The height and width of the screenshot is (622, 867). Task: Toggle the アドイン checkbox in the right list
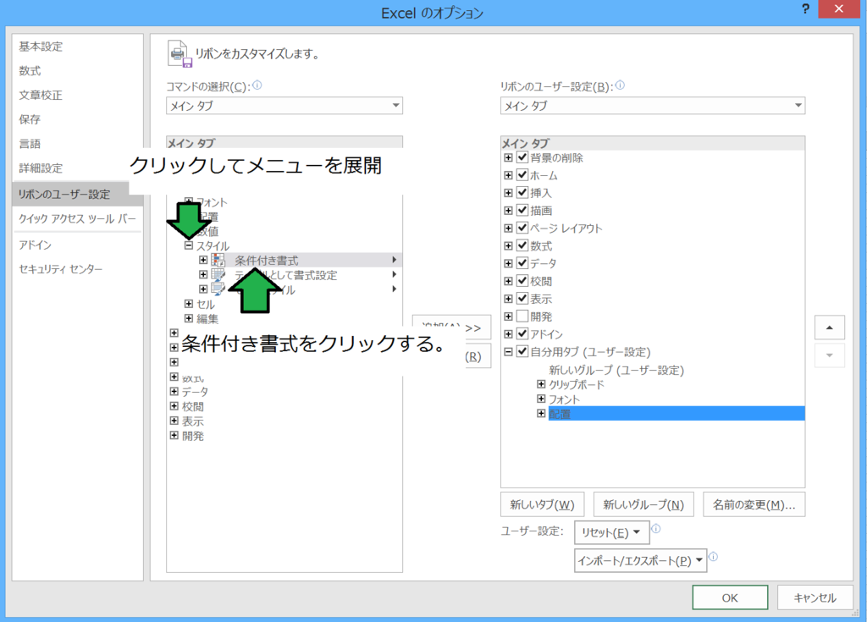click(522, 333)
